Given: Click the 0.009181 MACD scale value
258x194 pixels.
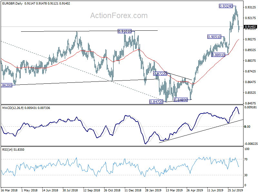Looking at the screenshot, I should [x=251, y=107].
